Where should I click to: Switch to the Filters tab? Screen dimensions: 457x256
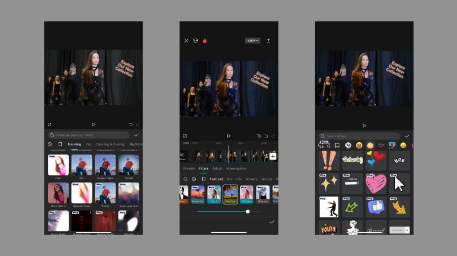[203, 169]
